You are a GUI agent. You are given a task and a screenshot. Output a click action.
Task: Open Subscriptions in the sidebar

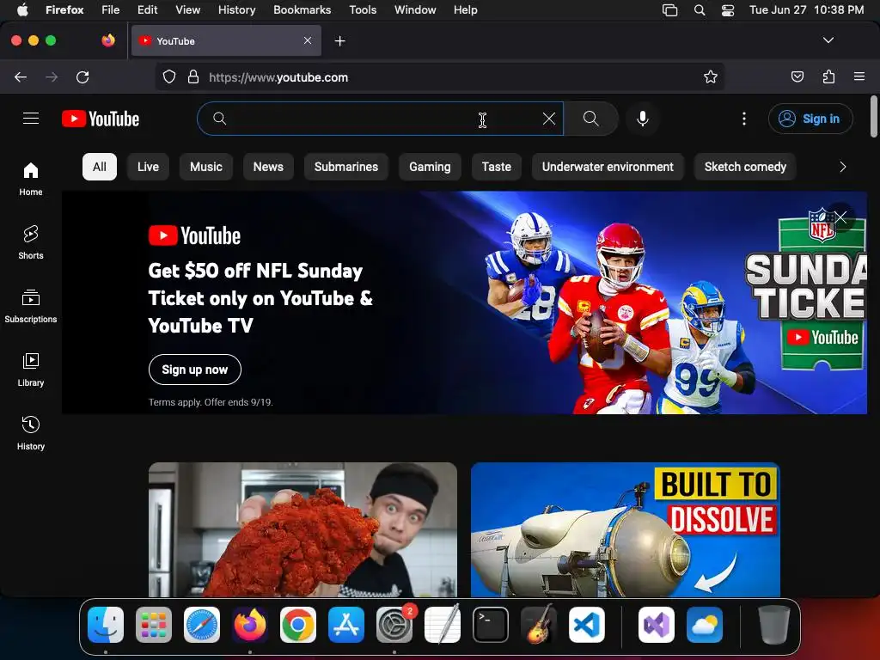[x=31, y=306]
